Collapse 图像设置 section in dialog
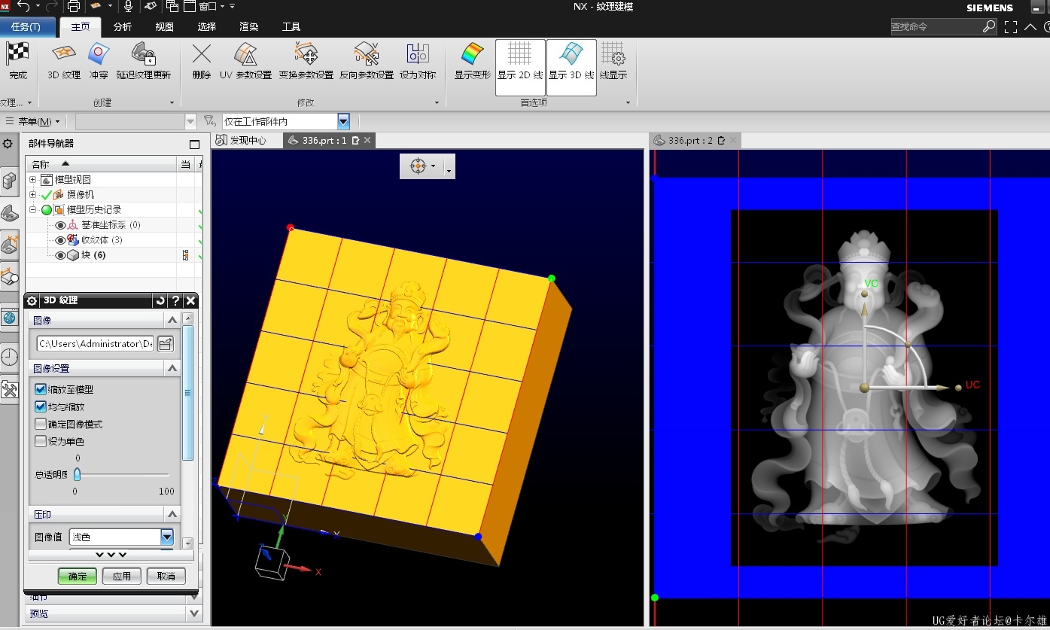Screen dimensions: 1050x630 pos(172,368)
